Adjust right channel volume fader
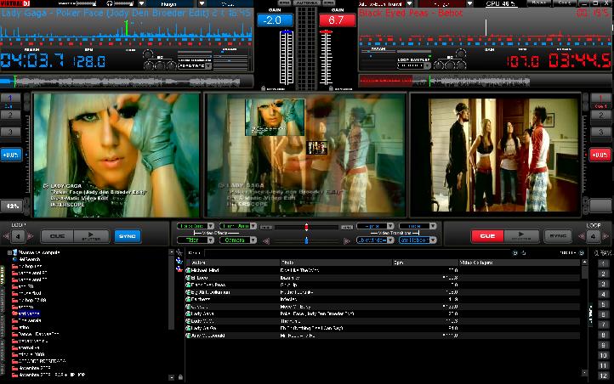The width and height of the screenshot is (614, 384). tap(326, 57)
